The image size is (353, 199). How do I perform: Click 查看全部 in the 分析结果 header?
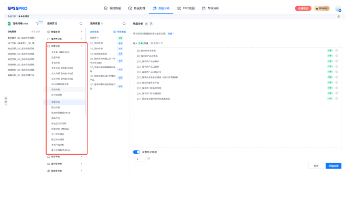point(36,32)
